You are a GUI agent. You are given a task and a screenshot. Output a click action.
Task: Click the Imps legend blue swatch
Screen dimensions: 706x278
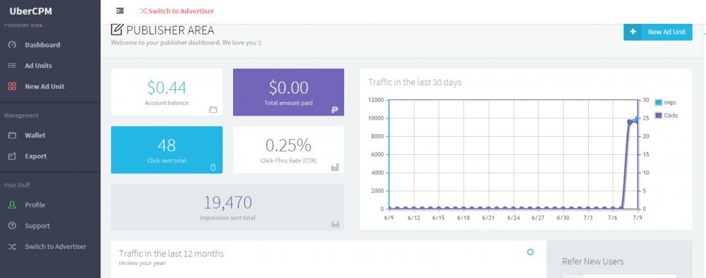click(x=658, y=103)
